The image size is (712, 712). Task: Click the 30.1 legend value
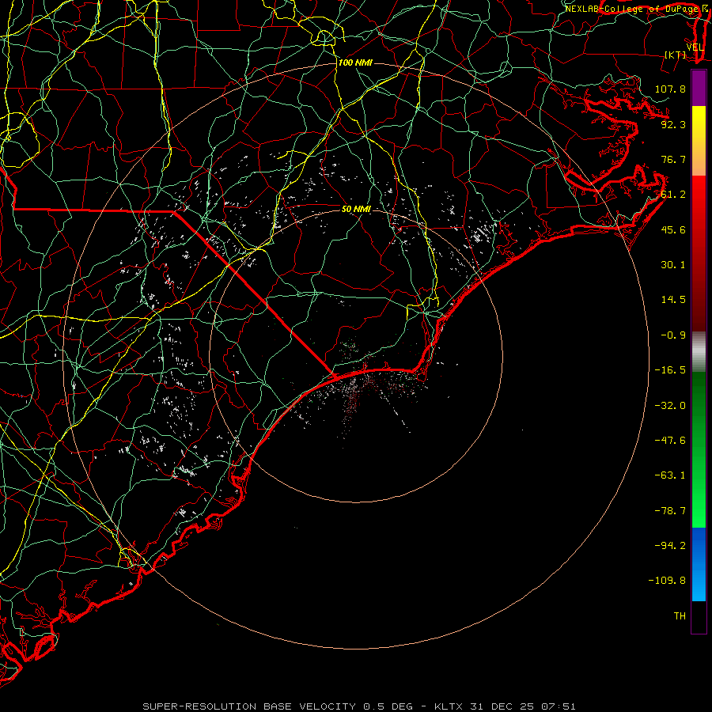[673, 265]
